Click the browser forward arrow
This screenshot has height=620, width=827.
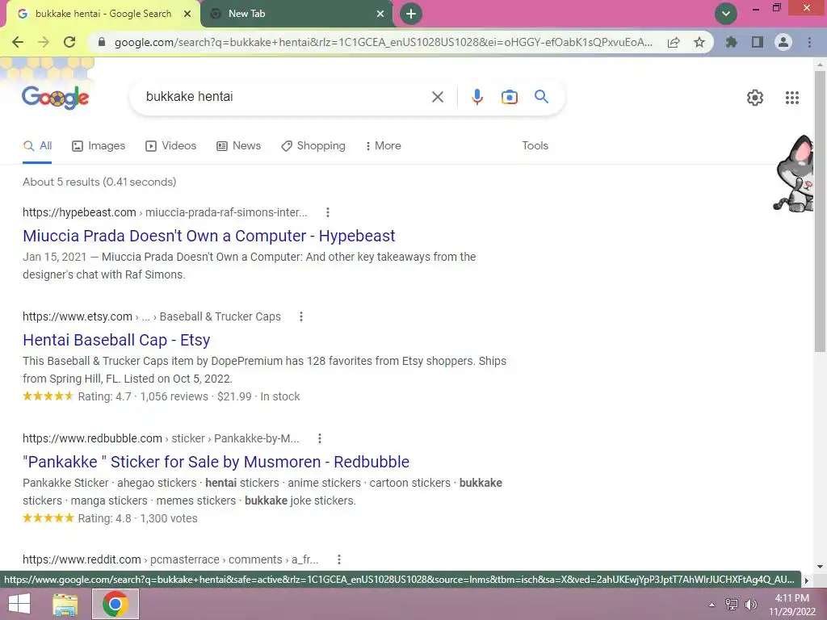pos(44,42)
